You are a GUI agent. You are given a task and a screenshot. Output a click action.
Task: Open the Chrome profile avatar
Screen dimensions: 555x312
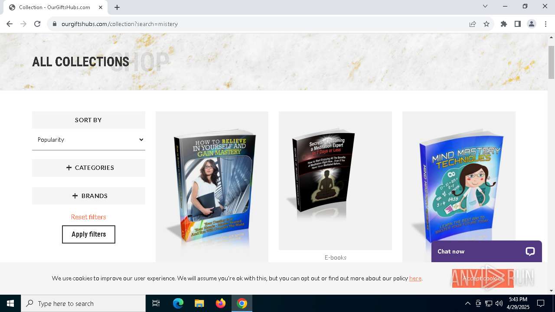coord(532,24)
